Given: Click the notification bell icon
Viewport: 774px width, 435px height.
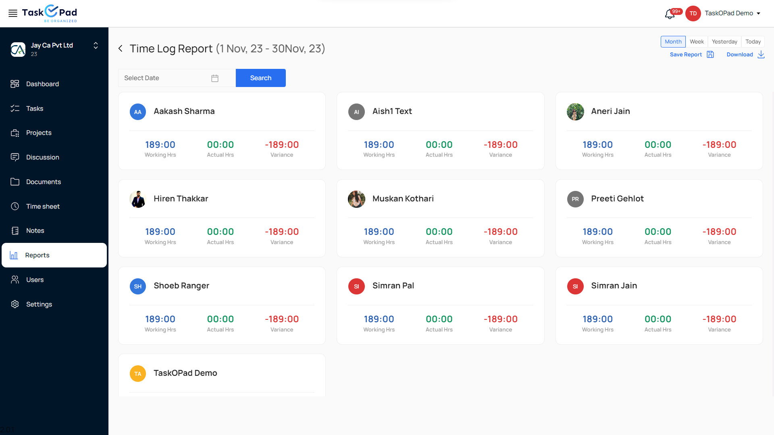Looking at the screenshot, I should point(670,14).
